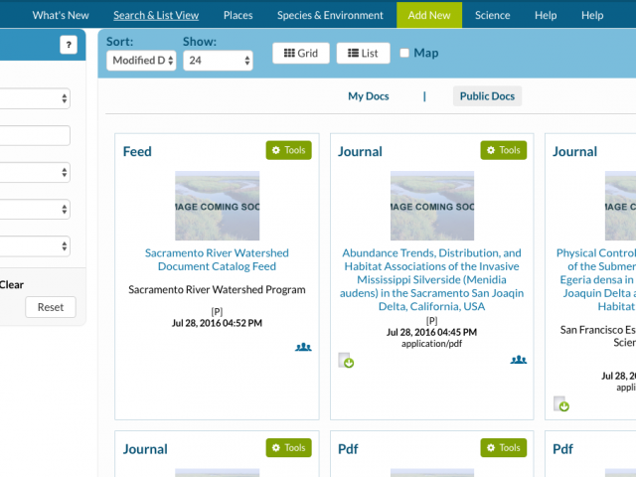Open Tools on the Feed card
636x477 pixels.
(x=289, y=150)
